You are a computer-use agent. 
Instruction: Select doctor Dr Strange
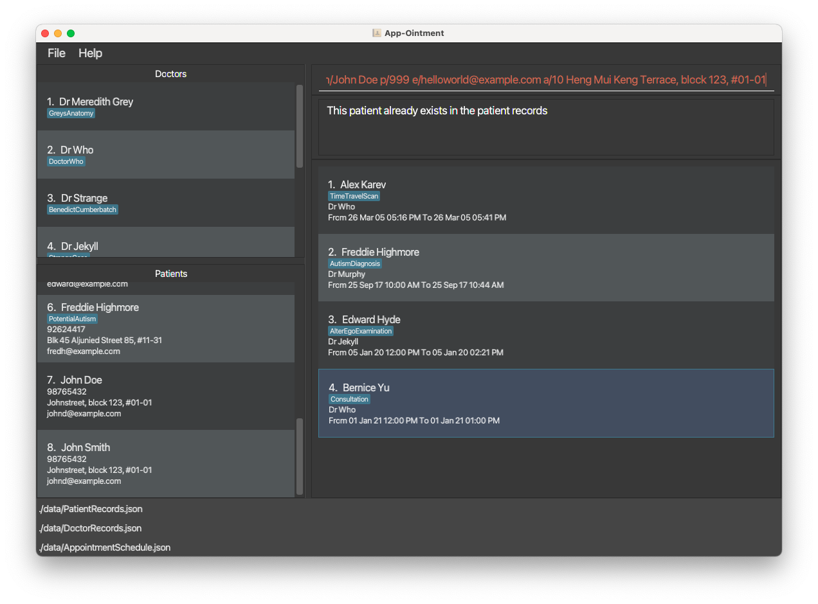[x=166, y=203]
